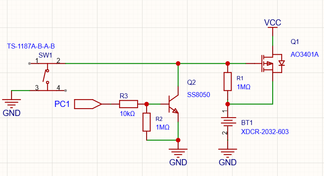
Task: Click the junction dot above Q2 collector
Action: [178, 63]
